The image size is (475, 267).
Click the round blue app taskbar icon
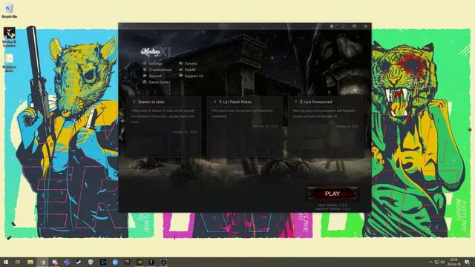(x=115, y=262)
